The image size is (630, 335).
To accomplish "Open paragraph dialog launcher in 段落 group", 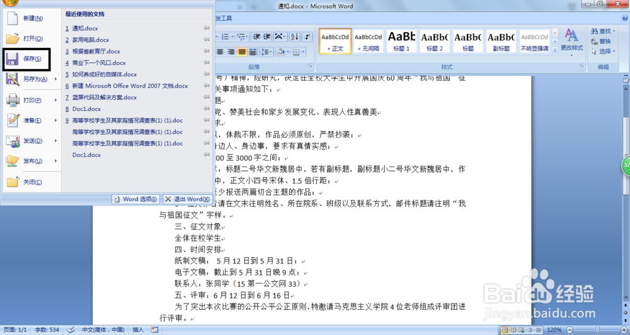I will point(310,66).
